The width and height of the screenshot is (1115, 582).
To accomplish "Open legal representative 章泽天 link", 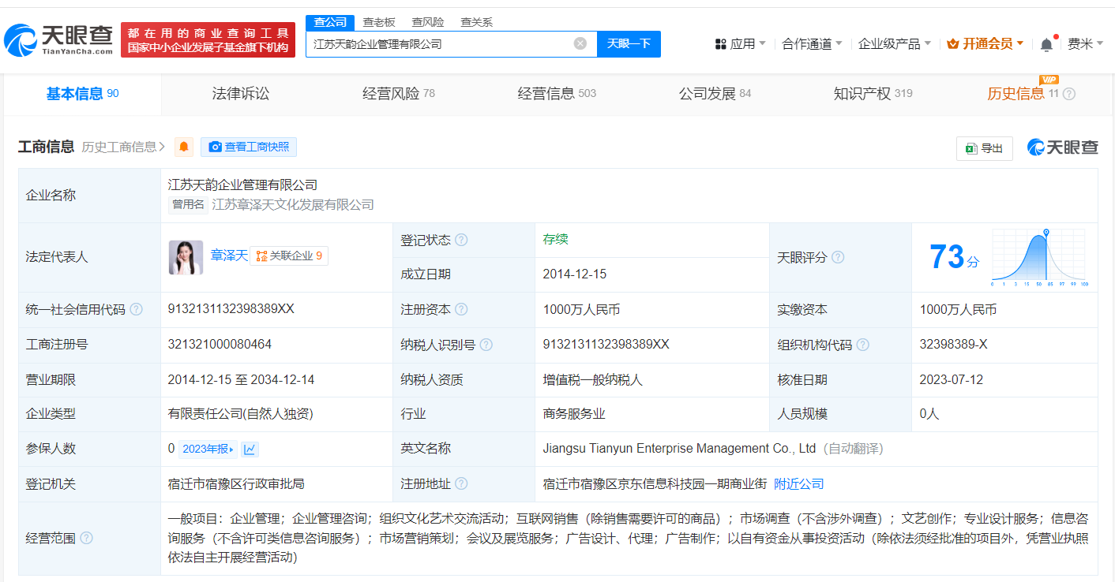I will tap(229, 256).
